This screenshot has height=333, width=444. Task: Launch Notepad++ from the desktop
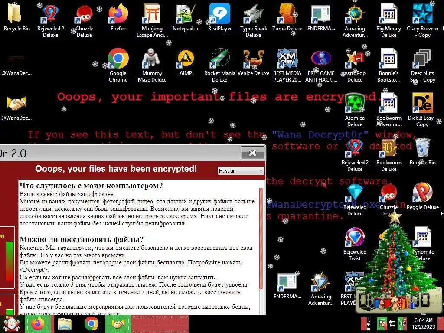click(186, 17)
